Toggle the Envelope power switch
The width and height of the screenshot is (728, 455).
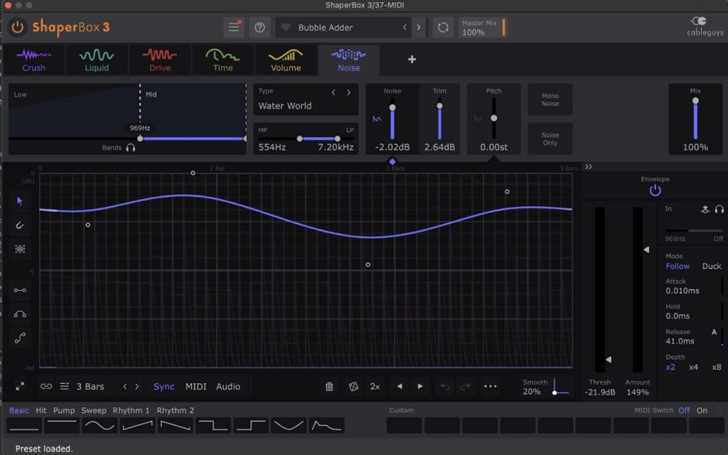[655, 191]
